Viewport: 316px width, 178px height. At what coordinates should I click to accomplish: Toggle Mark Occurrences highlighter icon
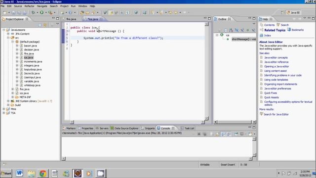111,12
